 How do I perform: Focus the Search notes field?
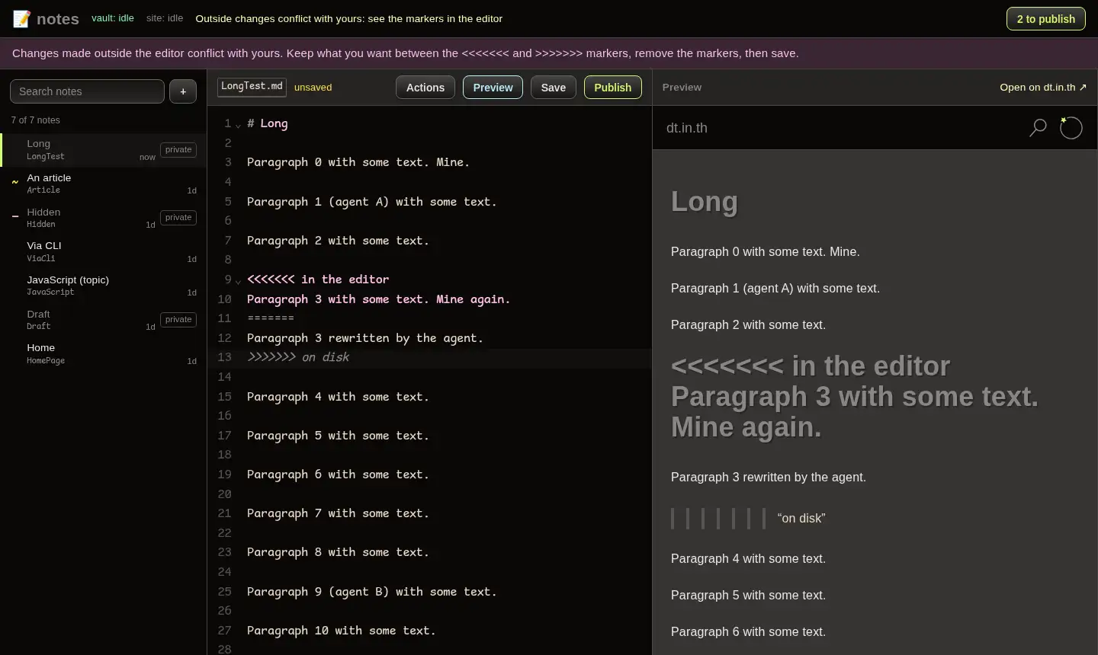pos(87,91)
